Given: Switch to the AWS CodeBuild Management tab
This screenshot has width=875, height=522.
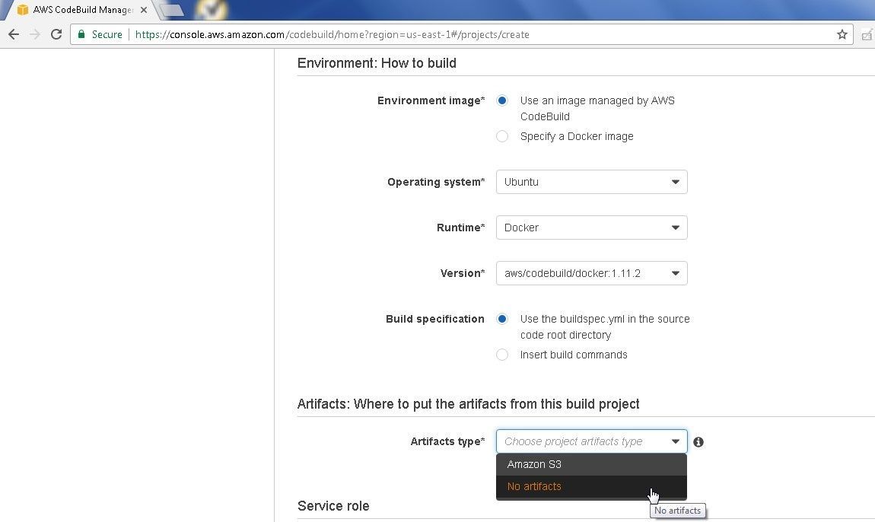Looking at the screenshot, I should (83, 10).
